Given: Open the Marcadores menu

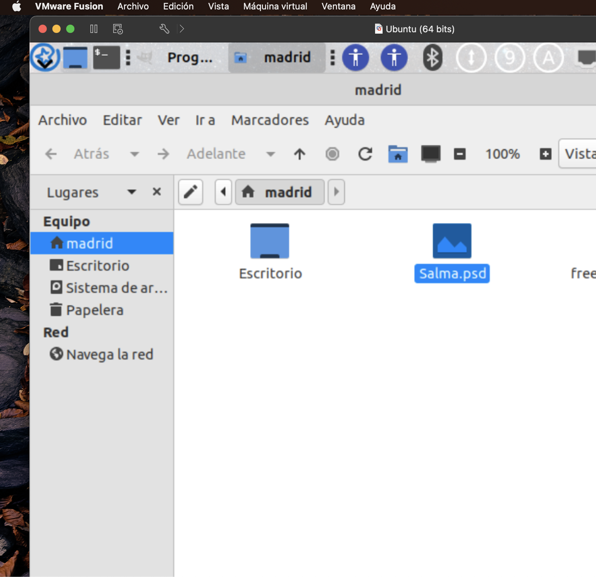Looking at the screenshot, I should click(270, 120).
